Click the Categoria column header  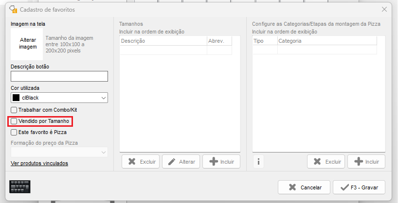[x=326, y=41]
